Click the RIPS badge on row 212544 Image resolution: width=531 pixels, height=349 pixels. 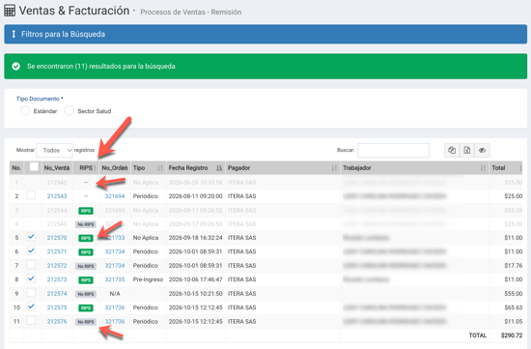point(86,211)
